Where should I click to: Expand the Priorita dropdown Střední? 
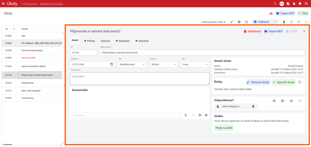(x=163, y=64)
